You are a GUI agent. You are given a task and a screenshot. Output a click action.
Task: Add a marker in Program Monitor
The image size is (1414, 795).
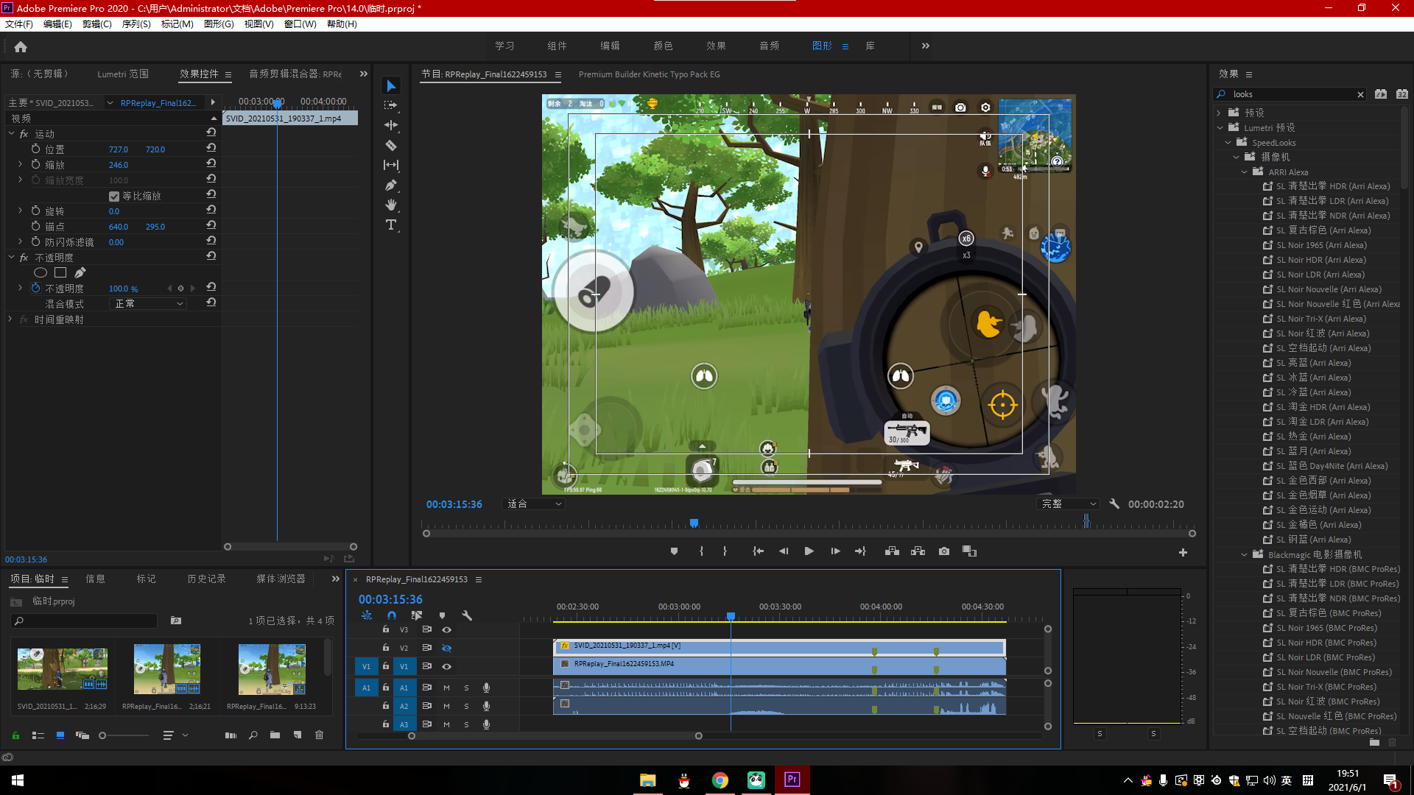pyautogui.click(x=674, y=551)
